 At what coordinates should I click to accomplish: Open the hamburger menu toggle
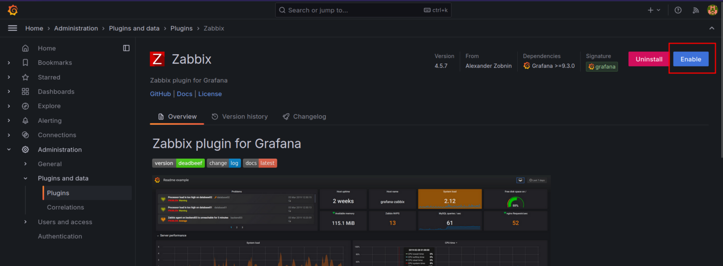coord(13,28)
